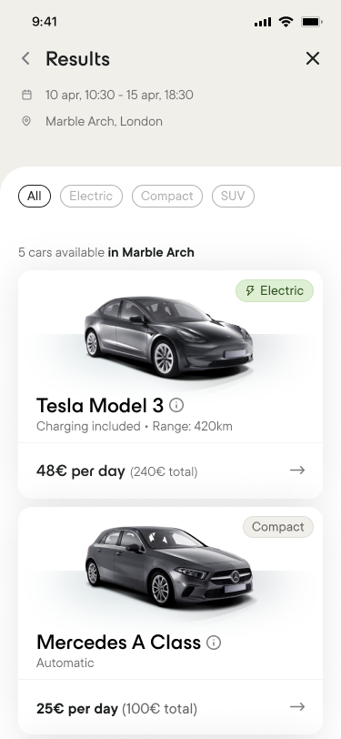
Task: Open Tesla Model 3 car image
Action: click(x=168, y=337)
